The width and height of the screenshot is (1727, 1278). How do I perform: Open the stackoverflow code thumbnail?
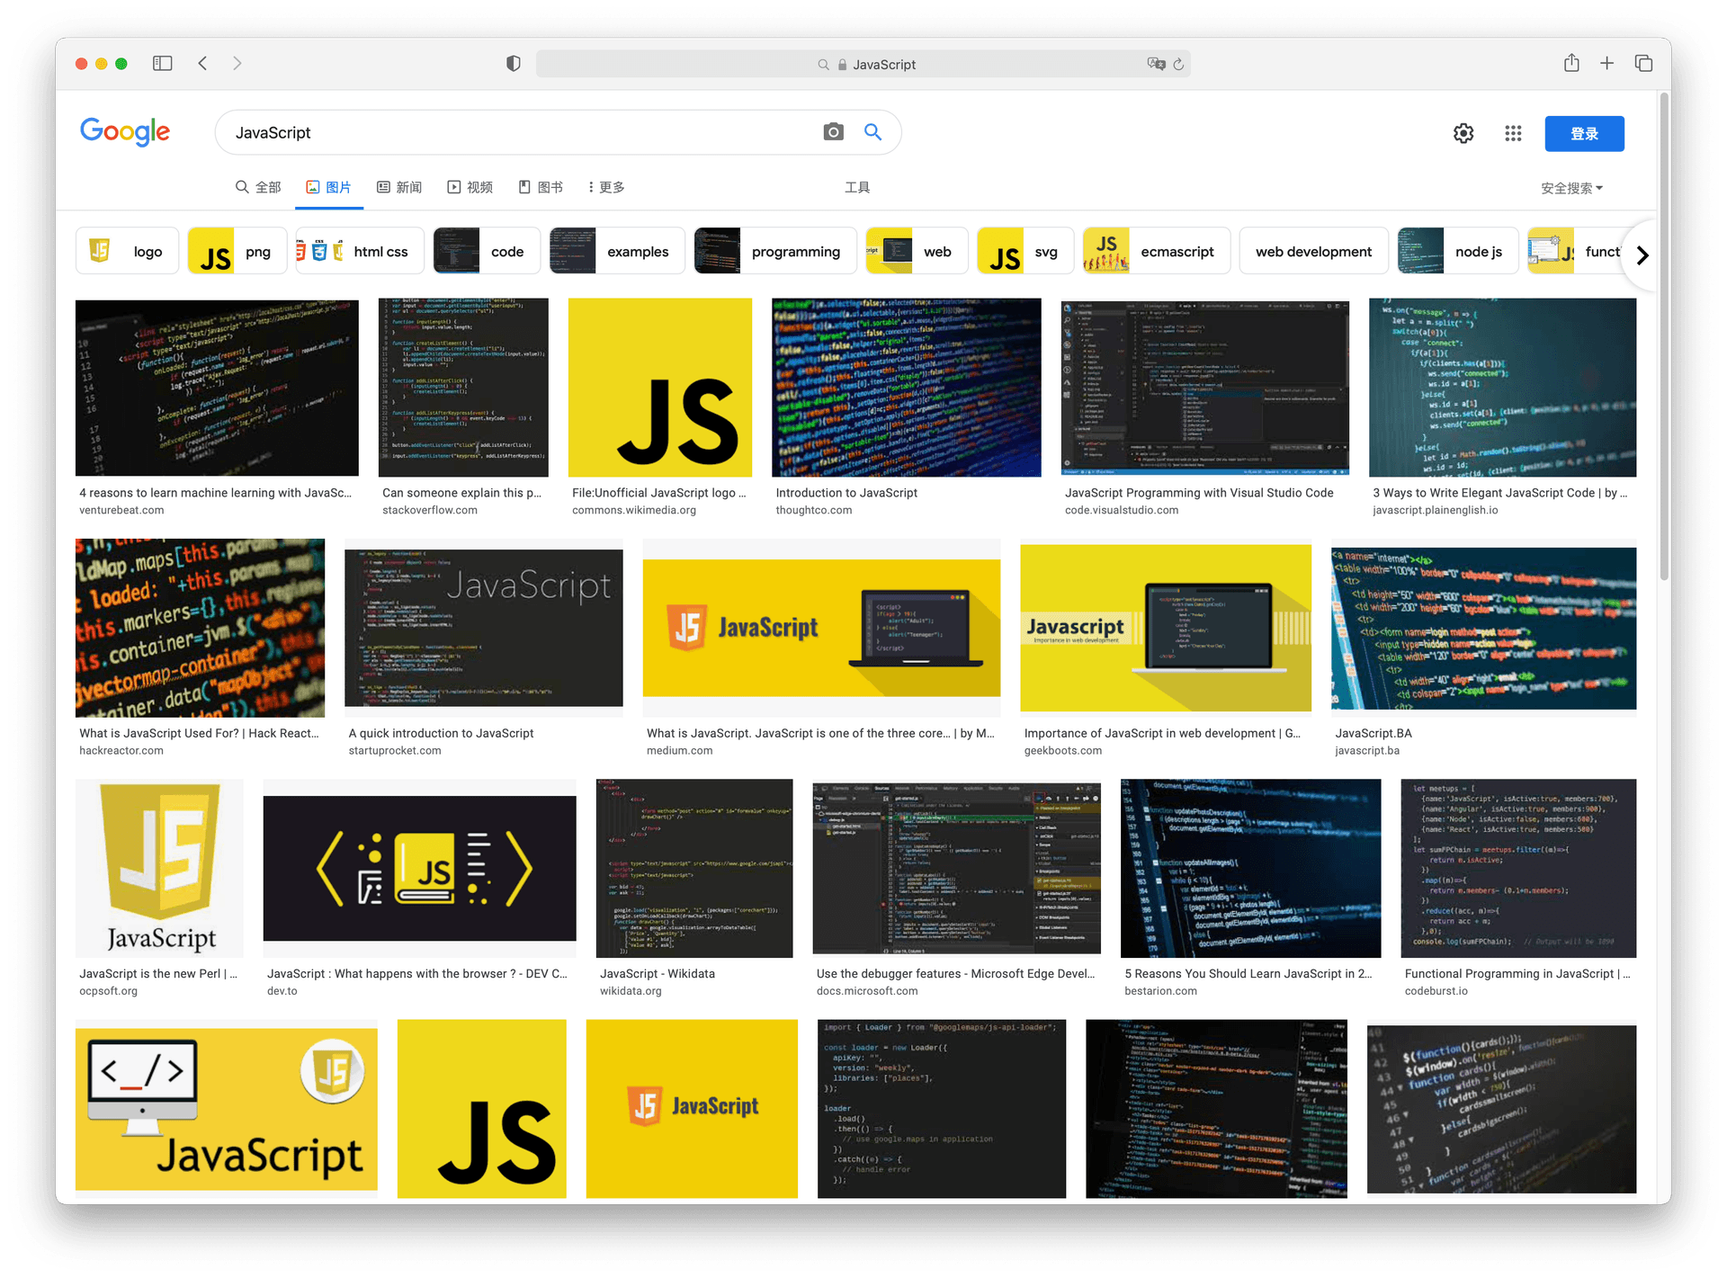(463, 388)
